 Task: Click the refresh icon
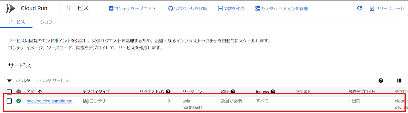pyautogui.click(x=360, y=8)
